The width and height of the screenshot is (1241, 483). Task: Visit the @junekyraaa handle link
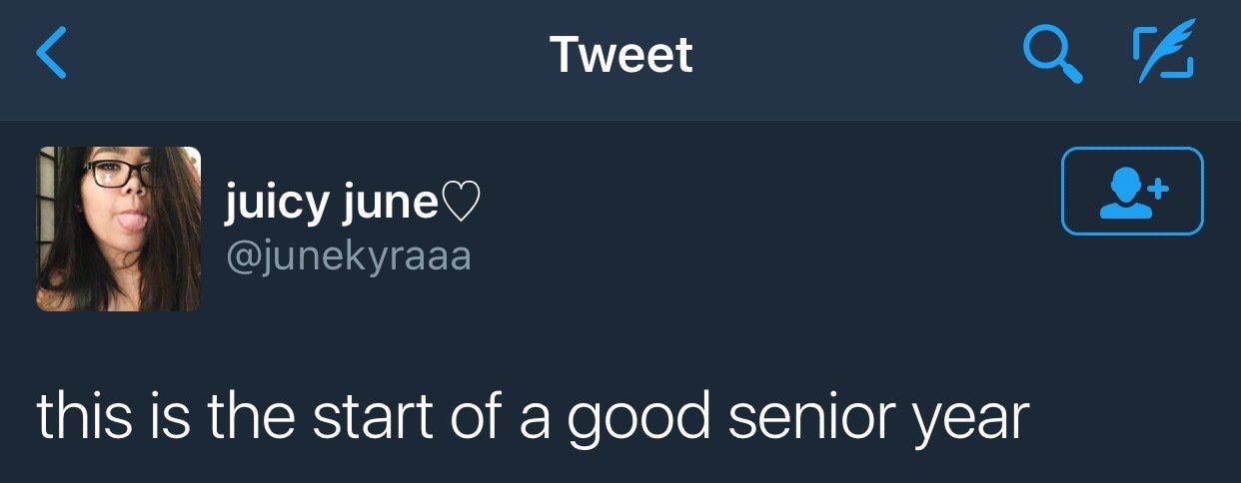click(349, 256)
